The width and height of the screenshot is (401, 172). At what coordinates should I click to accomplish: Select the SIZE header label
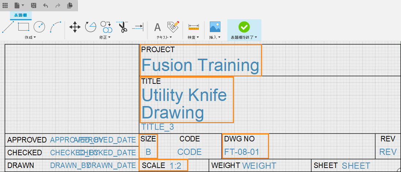[x=148, y=139]
